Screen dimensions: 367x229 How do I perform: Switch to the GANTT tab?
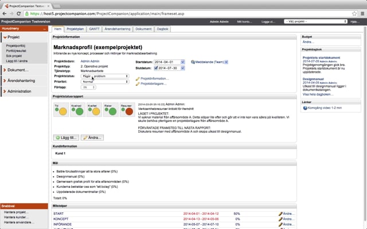(94, 29)
